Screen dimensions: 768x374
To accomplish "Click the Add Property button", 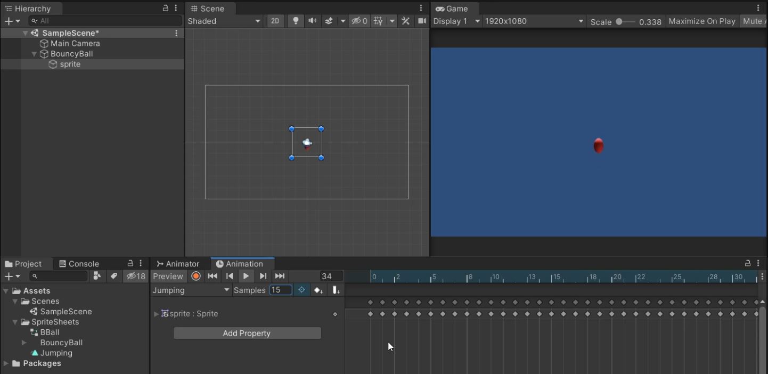I will [247, 334].
